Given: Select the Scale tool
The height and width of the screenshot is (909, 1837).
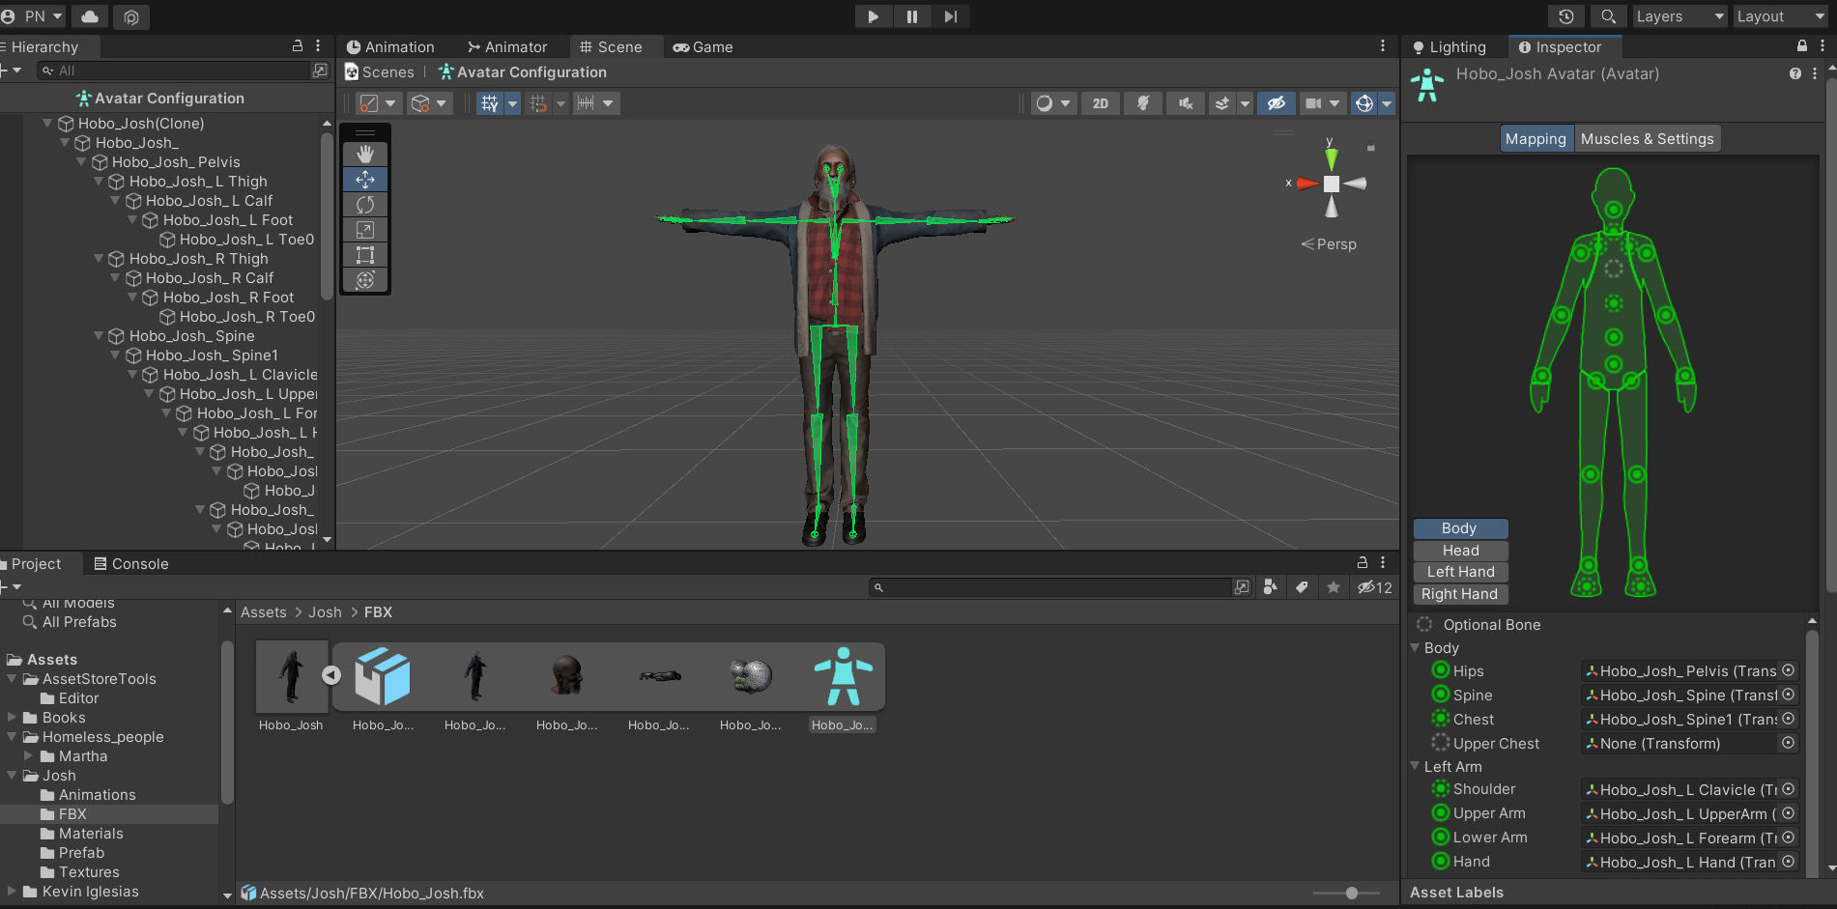Looking at the screenshot, I should pos(365,230).
